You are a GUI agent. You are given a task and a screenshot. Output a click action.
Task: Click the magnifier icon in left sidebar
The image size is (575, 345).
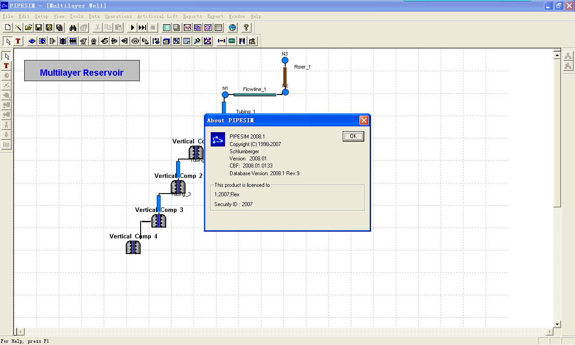click(6, 95)
